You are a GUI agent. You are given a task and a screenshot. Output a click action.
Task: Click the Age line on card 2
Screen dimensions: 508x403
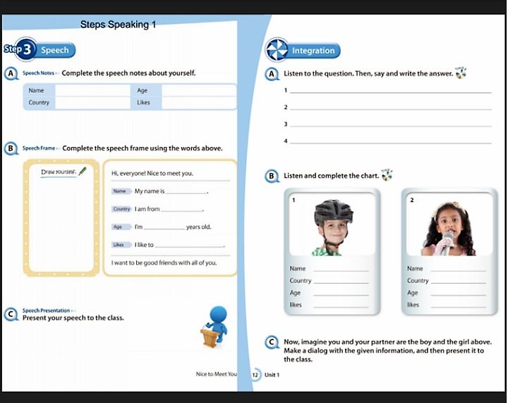pos(459,292)
